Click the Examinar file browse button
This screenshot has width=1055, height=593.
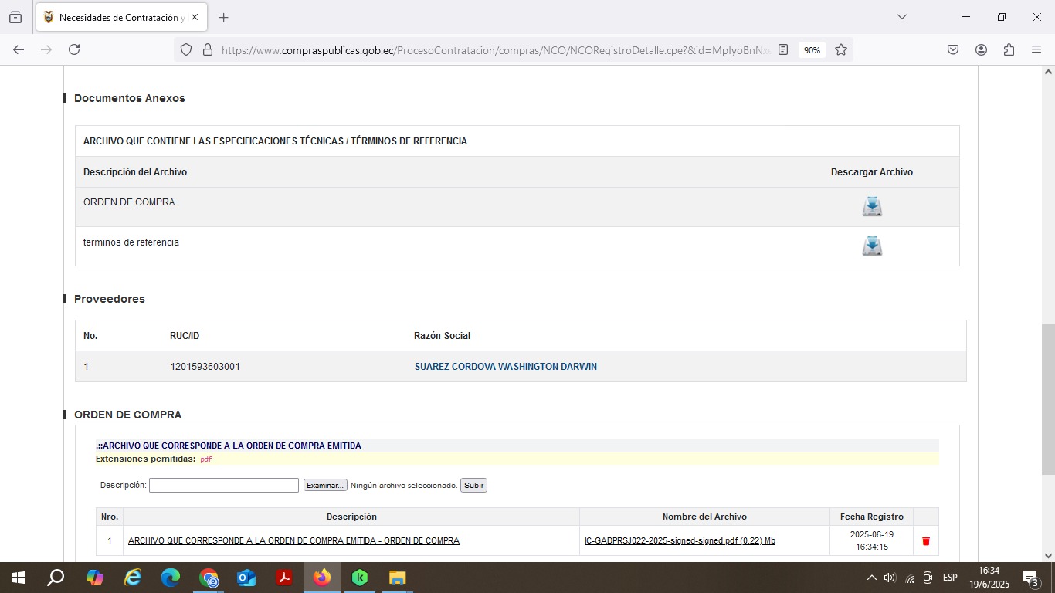[x=325, y=486]
